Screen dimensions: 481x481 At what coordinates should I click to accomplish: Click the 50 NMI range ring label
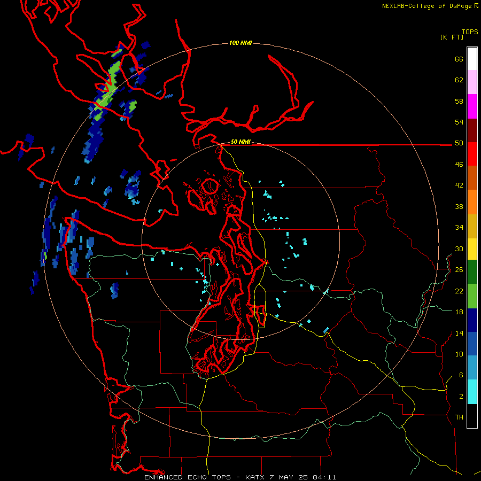point(241,142)
